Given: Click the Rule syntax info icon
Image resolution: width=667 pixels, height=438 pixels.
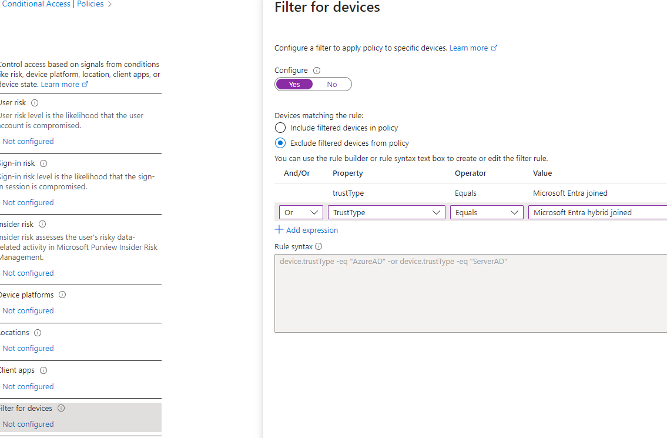Looking at the screenshot, I should tap(319, 246).
